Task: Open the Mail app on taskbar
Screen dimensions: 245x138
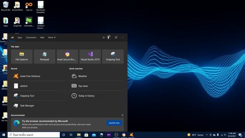Action: (x=94, y=135)
